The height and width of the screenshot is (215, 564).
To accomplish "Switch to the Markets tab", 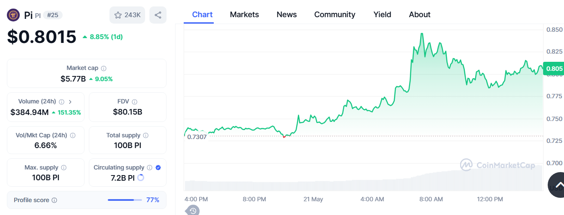I will pos(244,15).
